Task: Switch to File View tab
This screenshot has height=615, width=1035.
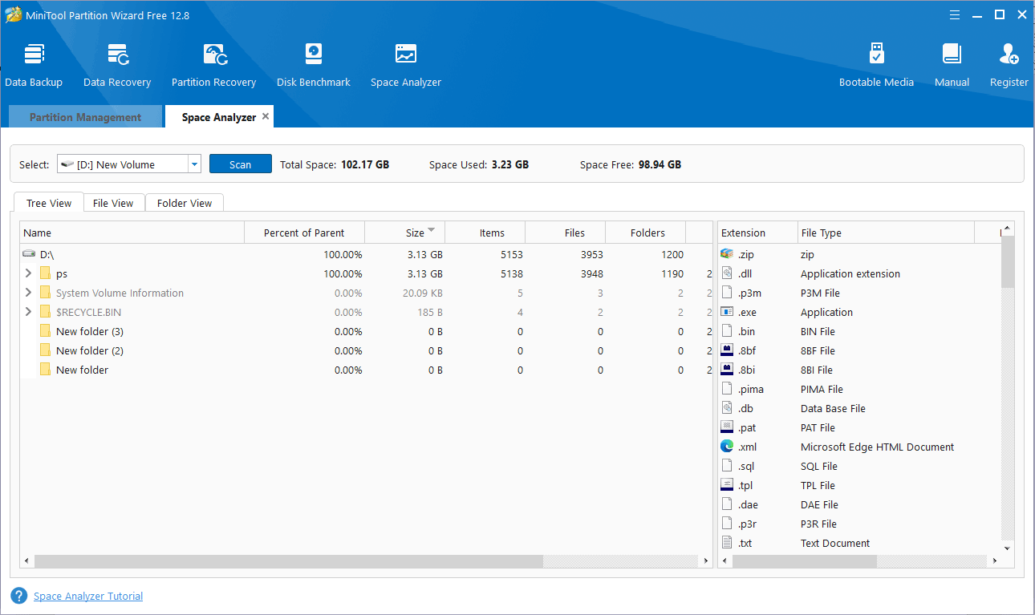Action: tap(113, 203)
